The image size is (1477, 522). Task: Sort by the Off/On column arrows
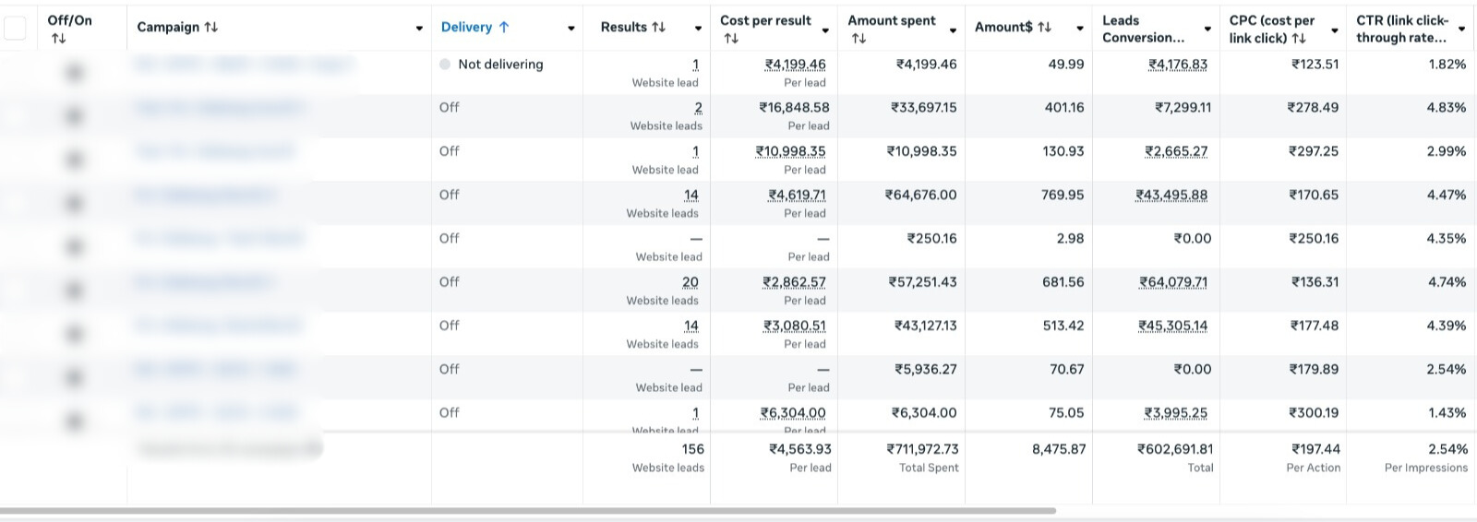click(58, 39)
